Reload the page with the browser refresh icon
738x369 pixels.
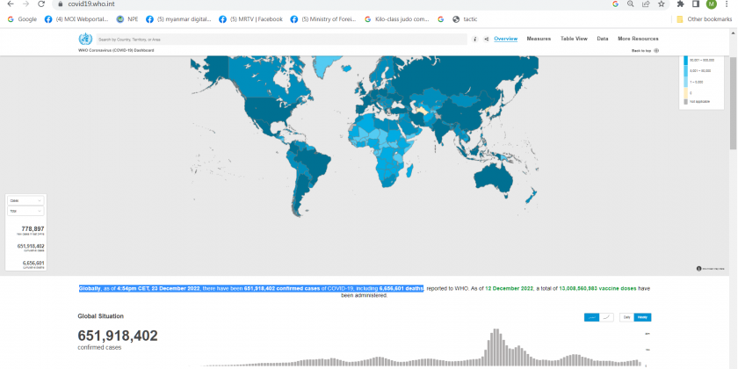(40, 4)
